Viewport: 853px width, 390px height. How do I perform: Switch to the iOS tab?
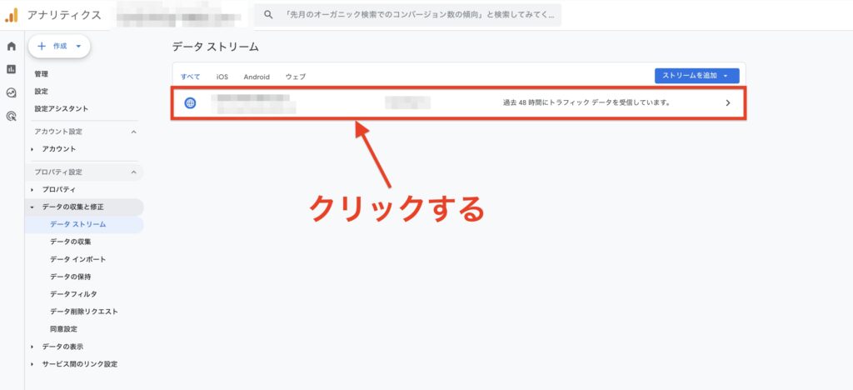(x=222, y=77)
